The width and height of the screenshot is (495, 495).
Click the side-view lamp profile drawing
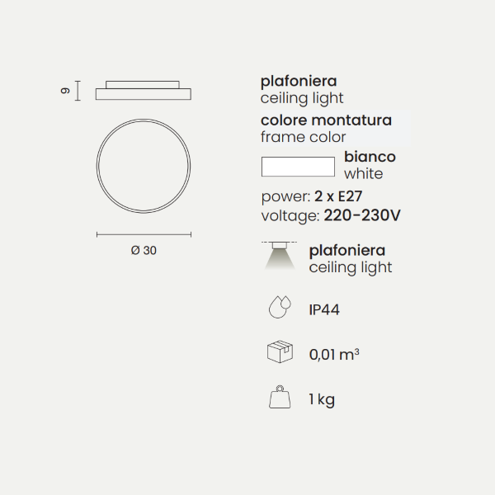pos(144,90)
